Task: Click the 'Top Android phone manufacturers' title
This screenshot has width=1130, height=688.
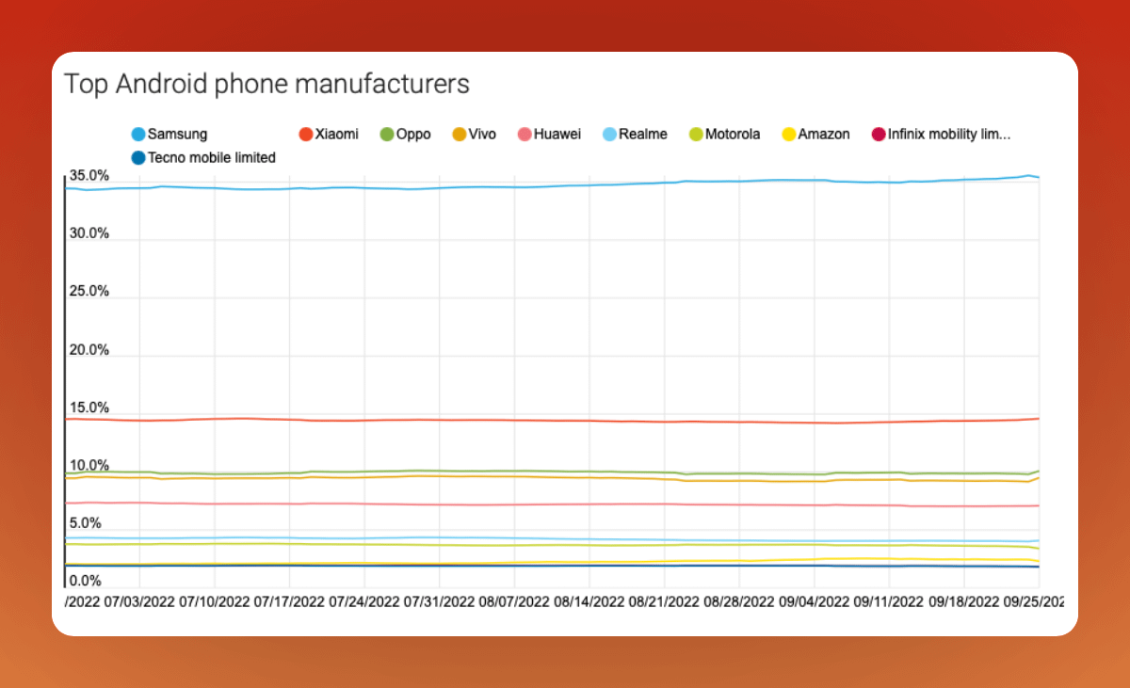Action: pyautogui.click(x=266, y=84)
